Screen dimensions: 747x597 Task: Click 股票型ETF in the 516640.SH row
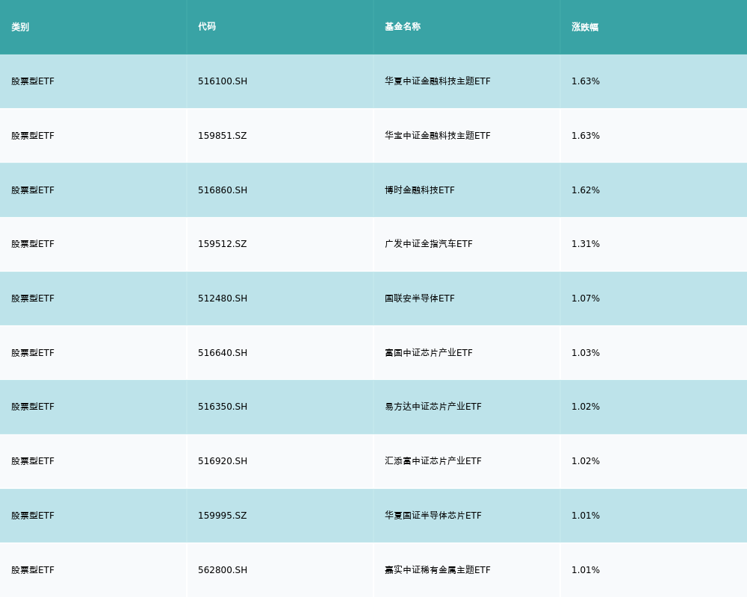click(x=33, y=353)
